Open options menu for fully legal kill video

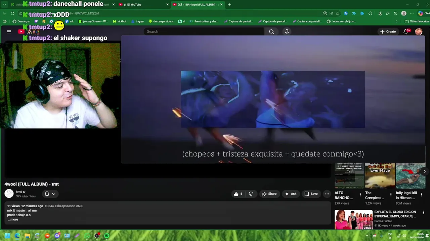click(x=421, y=194)
